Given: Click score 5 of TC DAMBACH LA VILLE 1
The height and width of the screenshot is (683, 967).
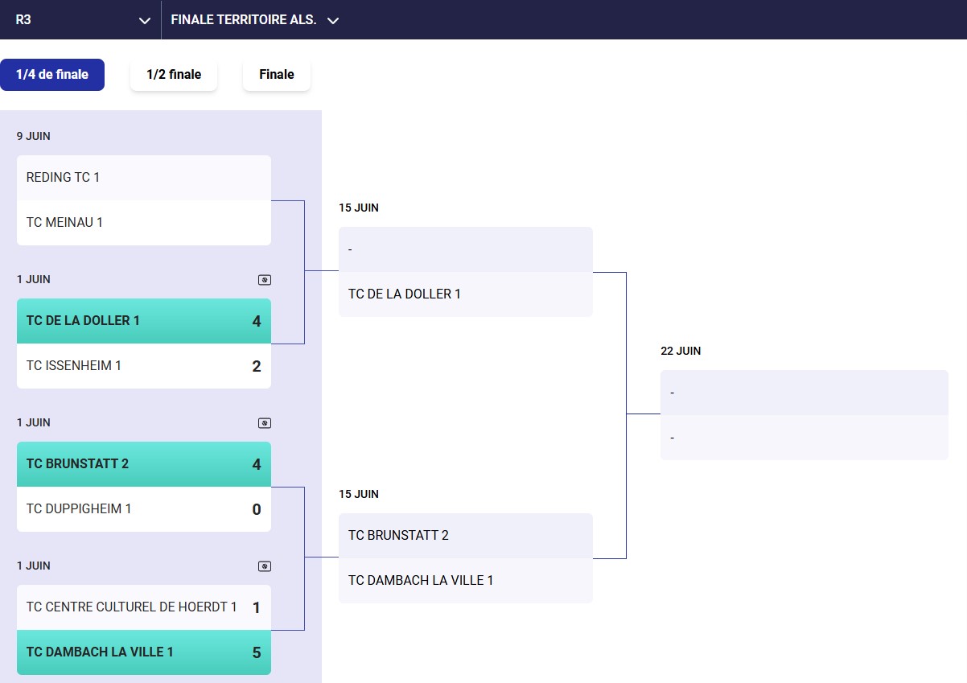Looking at the screenshot, I should pos(257,652).
